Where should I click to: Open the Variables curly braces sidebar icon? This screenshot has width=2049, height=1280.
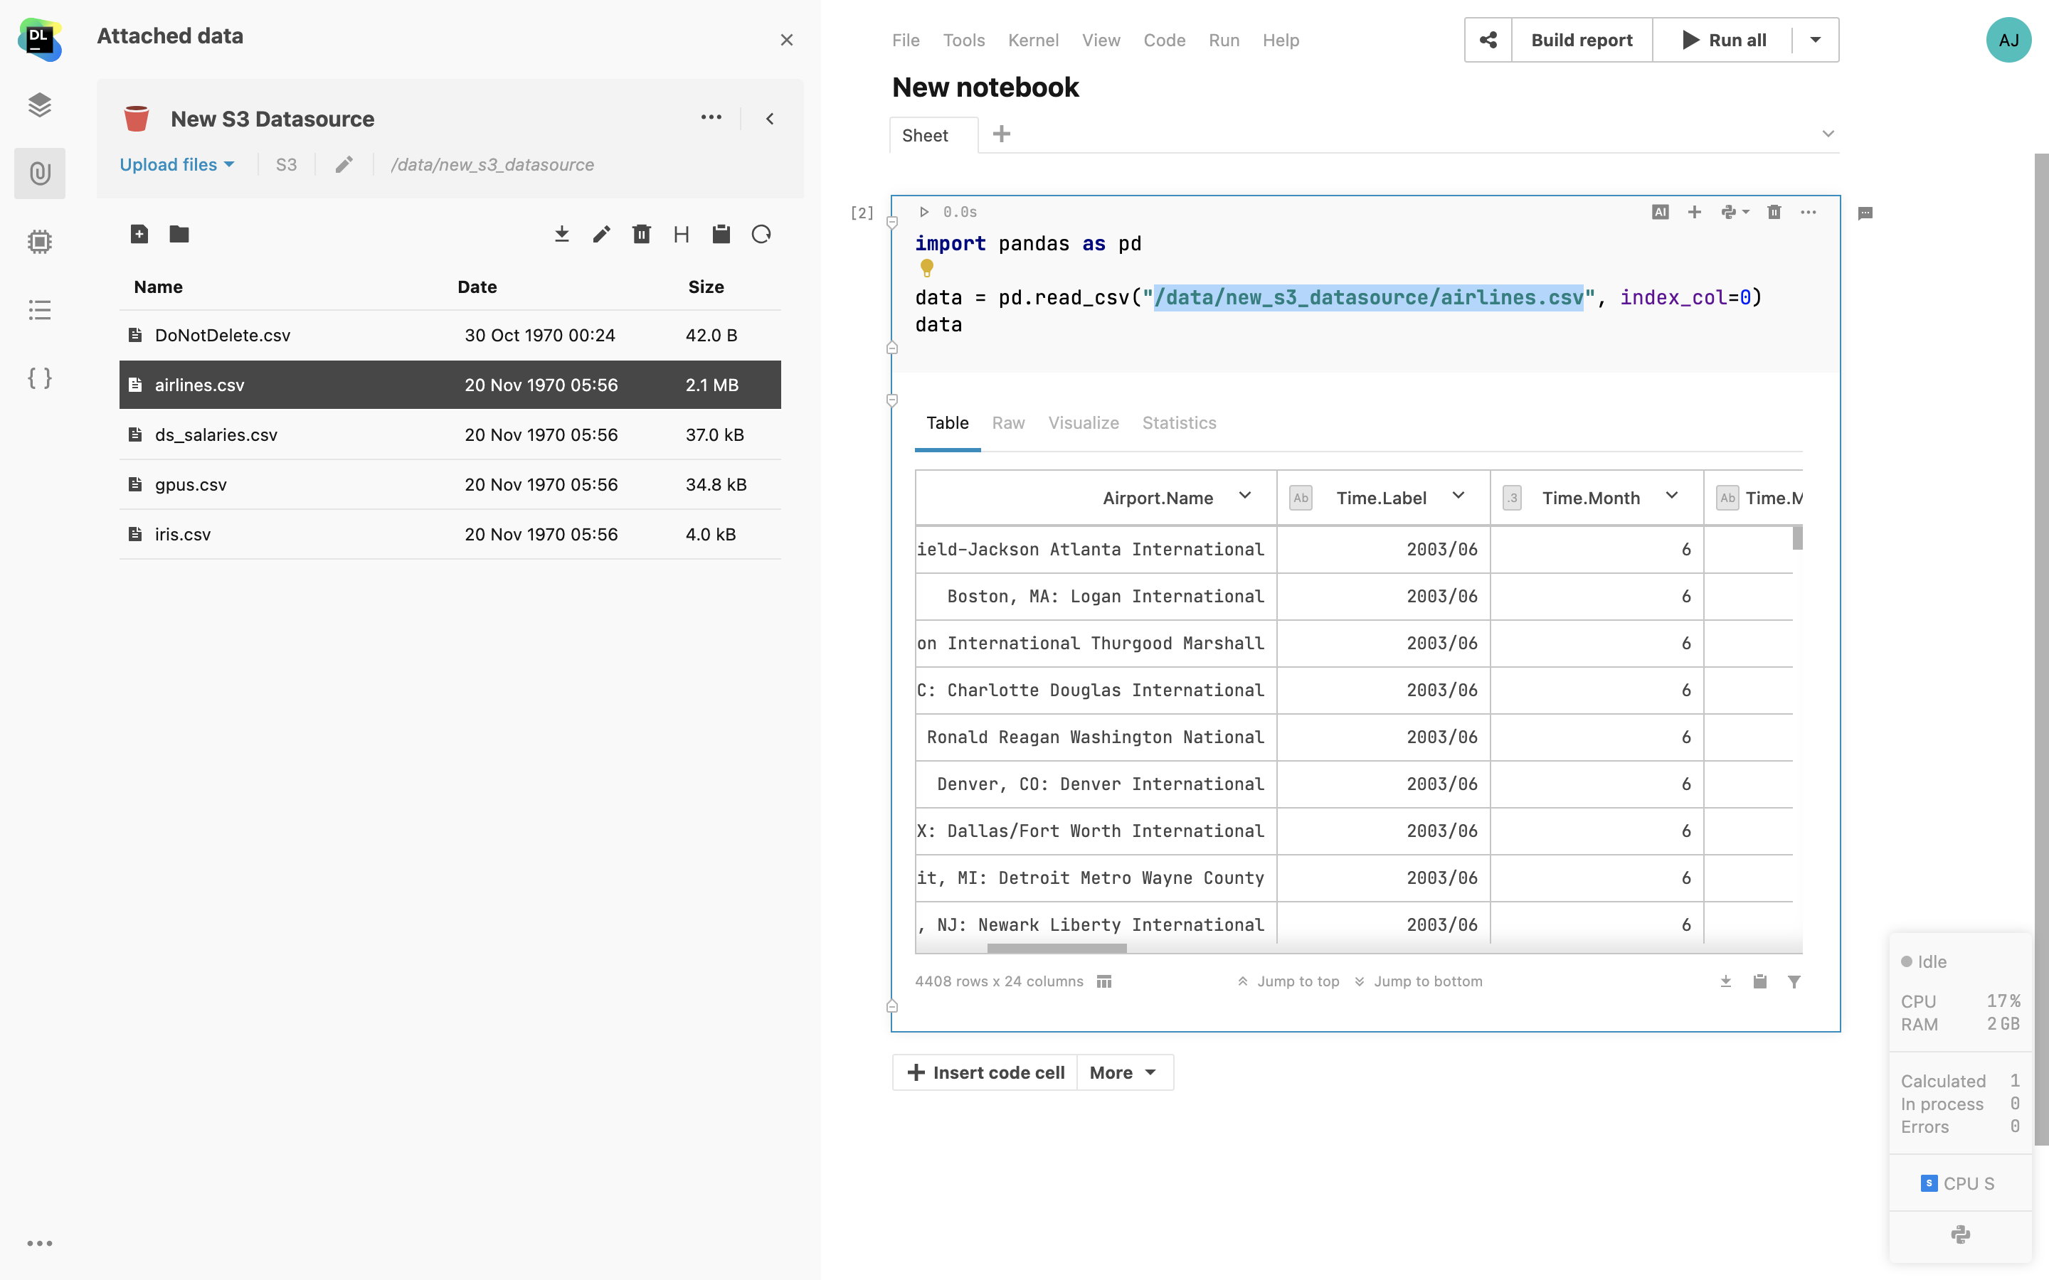40,378
